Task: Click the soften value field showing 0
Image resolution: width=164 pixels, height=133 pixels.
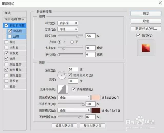Action: 90,55
